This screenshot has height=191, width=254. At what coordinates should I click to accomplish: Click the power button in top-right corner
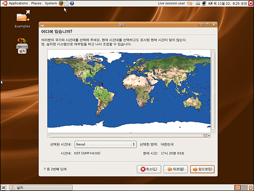point(251,3)
